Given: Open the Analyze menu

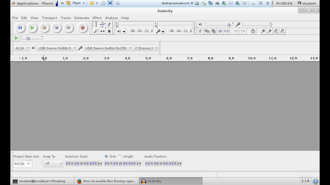Looking at the screenshot, I should click(x=111, y=18).
